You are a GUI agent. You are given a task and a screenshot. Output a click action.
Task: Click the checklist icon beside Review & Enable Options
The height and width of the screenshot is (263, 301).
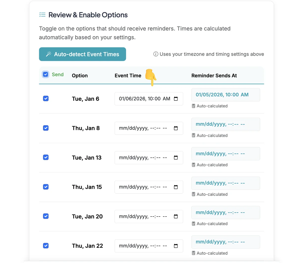pos(42,15)
